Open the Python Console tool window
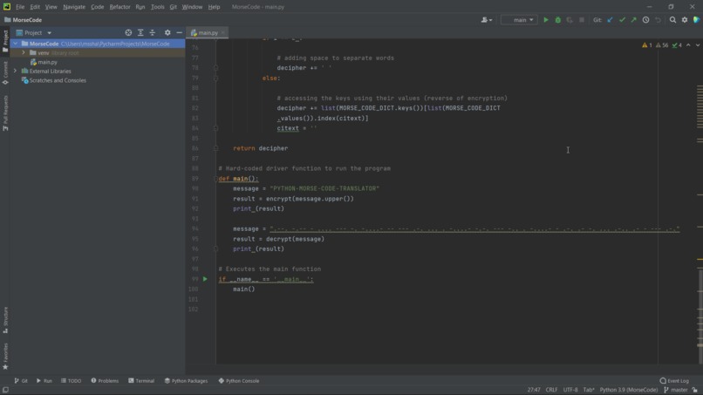This screenshot has height=395, width=703. click(239, 381)
